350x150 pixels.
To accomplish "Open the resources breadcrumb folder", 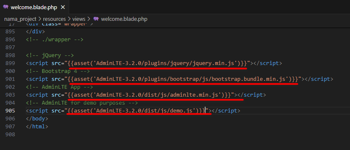I will [54, 19].
